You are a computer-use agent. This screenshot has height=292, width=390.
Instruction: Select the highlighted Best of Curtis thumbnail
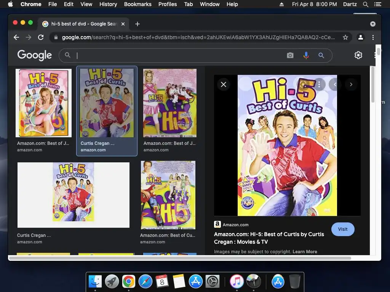(x=107, y=103)
